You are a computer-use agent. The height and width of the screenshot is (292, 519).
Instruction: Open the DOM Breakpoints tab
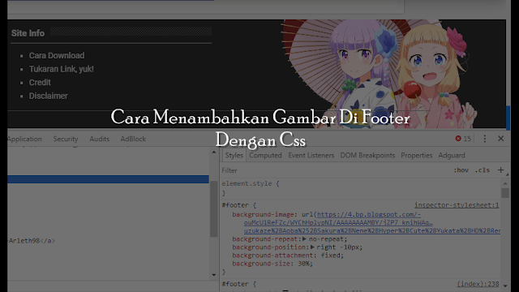coord(367,155)
